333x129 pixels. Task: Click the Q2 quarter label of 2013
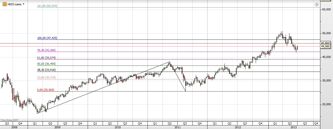[x=290, y=123]
